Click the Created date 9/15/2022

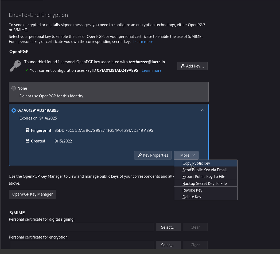pos(63,141)
